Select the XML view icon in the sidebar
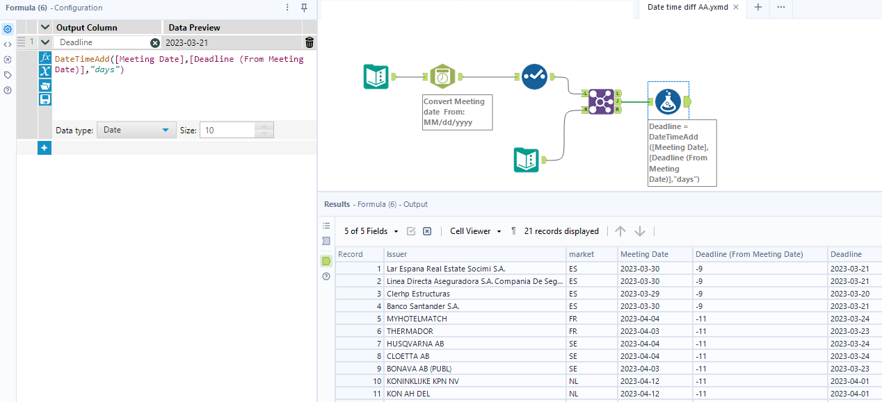 [x=7, y=44]
